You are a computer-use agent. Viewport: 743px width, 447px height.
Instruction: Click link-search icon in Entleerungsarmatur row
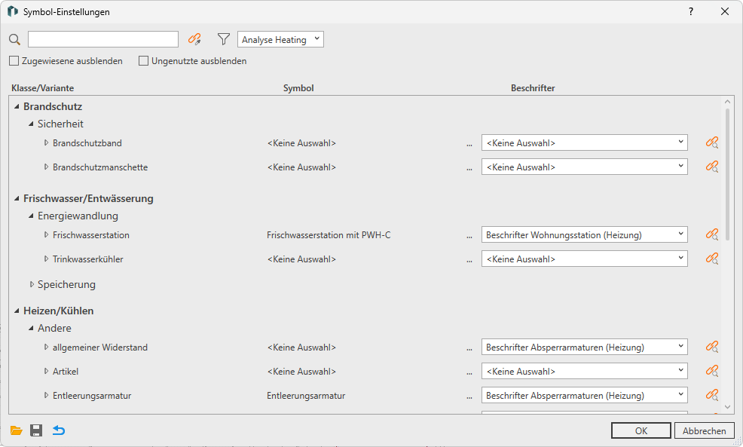[711, 395]
